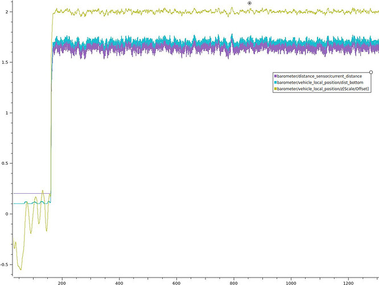The image size is (379, 285).
Task: Select the barometer/distance_sensor/current_distance legend entry
Action: pyautogui.click(x=319, y=76)
